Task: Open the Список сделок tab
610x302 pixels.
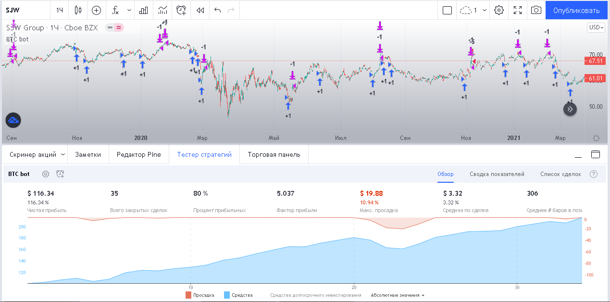Action: pyautogui.click(x=560, y=174)
